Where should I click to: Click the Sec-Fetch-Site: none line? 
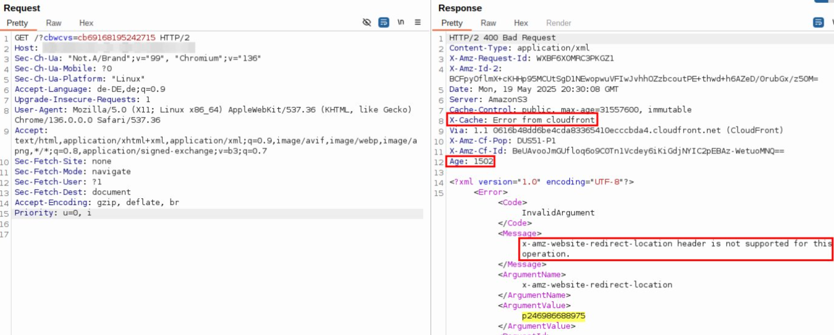(x=63, y=161)
